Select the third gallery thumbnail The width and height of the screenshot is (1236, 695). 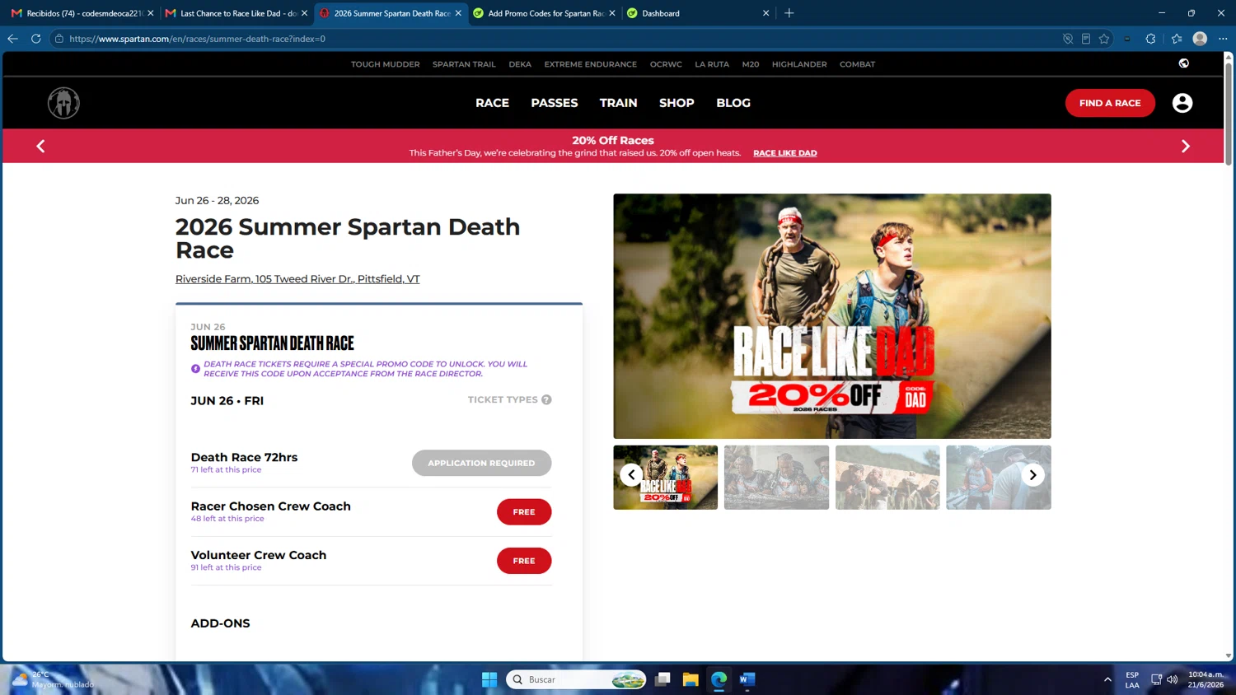click(887, 478)
